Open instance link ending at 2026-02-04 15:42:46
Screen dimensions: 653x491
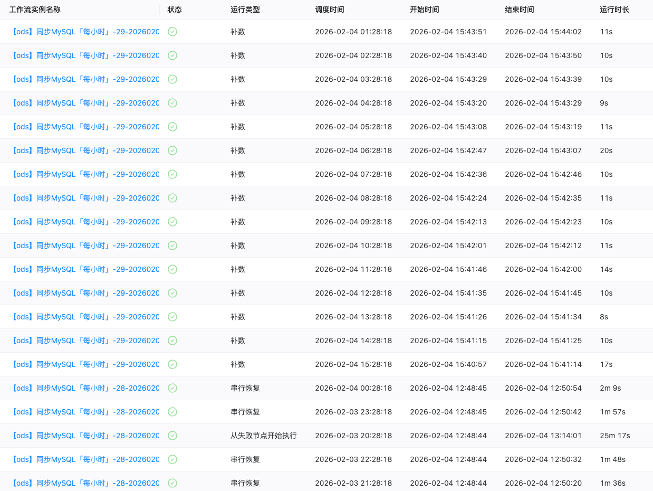(85, 174)
